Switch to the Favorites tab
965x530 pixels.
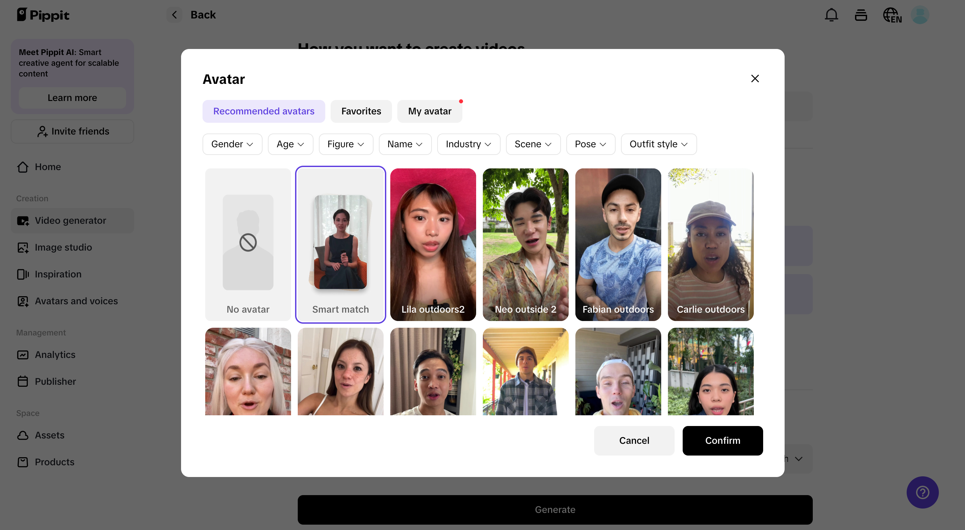[x=361, y=111]
